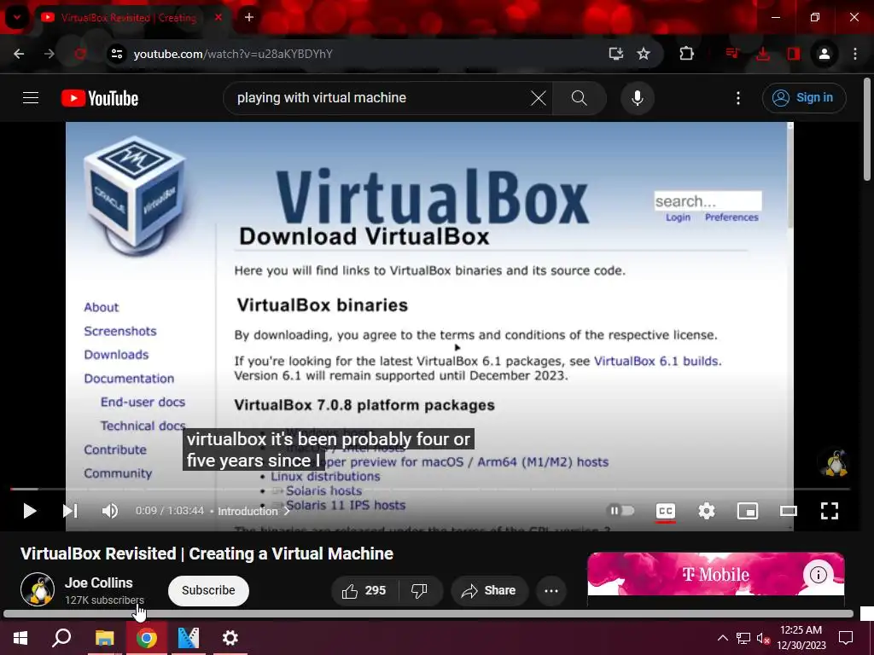This screenshot has width=874, height=655.
Task: Seek on the video progress bar
Action: click(430, 489)
